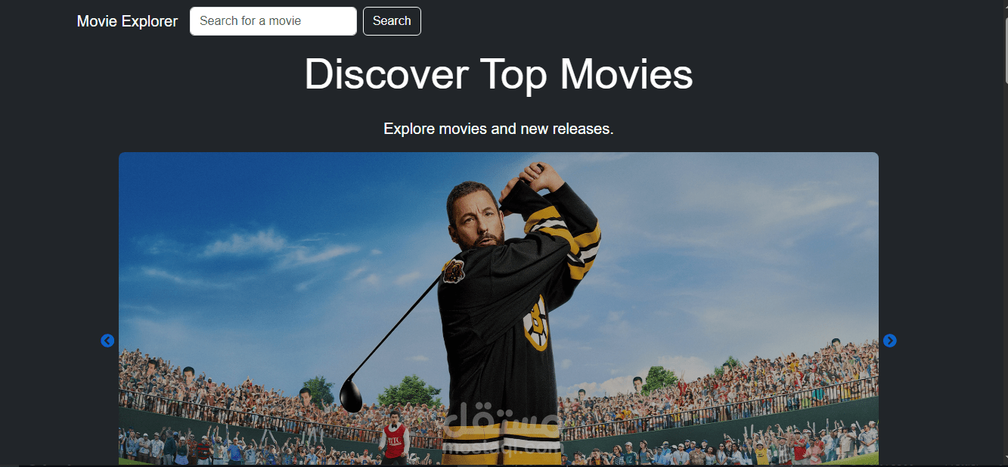Click the Explore movies and new releases text
The image size is (1008, 467).
coord(498,129)
